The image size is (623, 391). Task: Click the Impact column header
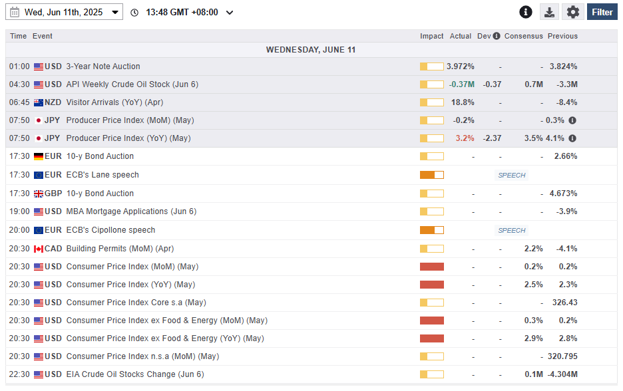pos(431,36)
